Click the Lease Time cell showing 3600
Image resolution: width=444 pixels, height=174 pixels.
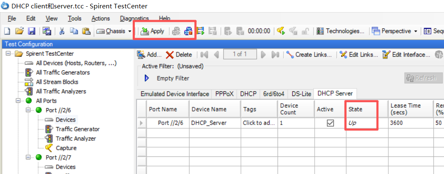click(410, 123)
